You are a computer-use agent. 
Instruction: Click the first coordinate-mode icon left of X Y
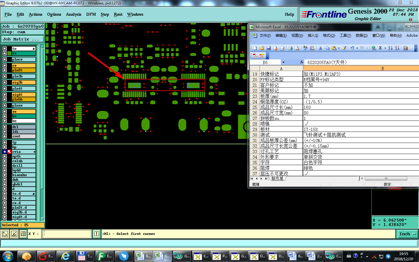(5, 234)
